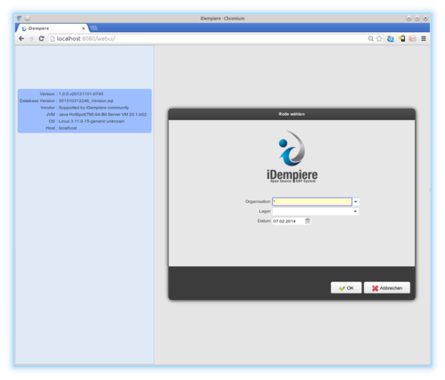Image resolution: width=445 pixels, height=380 pixels.
Task: Click the blue extension icon in toolbar
Action: click(x=391, y=38)
